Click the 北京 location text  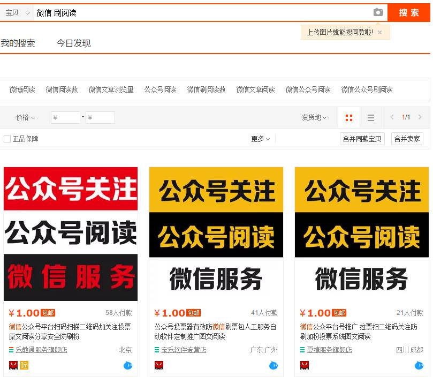click(125, 350)
